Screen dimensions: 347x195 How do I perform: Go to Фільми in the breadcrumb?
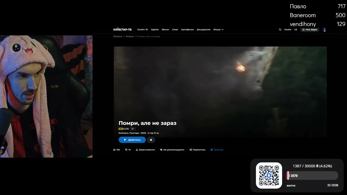click(x=130, y=36)
